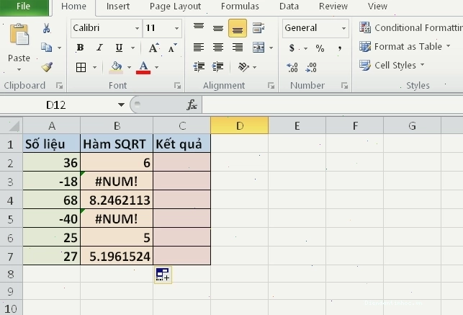463x315 pixels.
Task: Open Clipboard pane dialog launcher
Action: click(59, 86)
